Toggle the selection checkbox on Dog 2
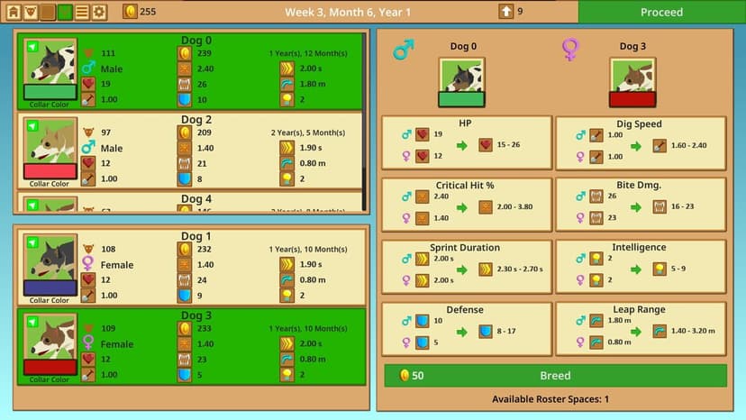 click(x=32, y=126)
